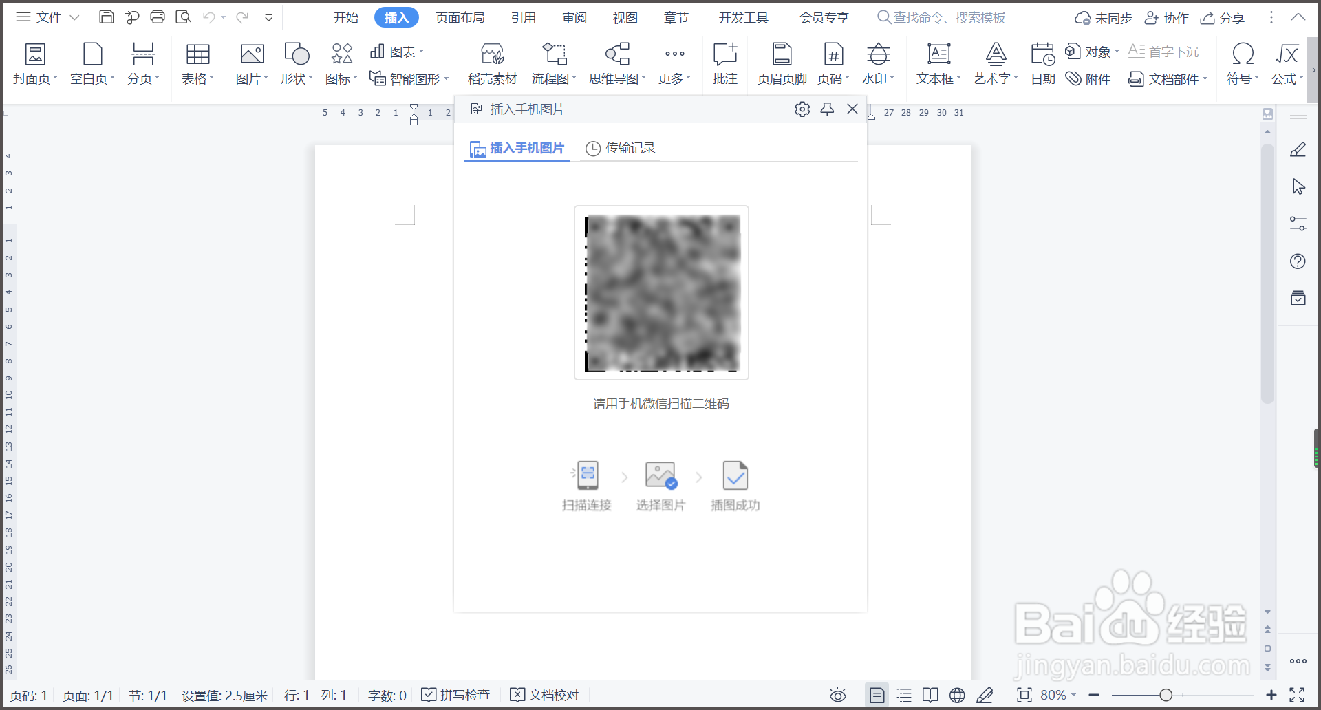Click the zoom out minus button
Viewport: 1321px width, 710px height.
point(1094,695)
